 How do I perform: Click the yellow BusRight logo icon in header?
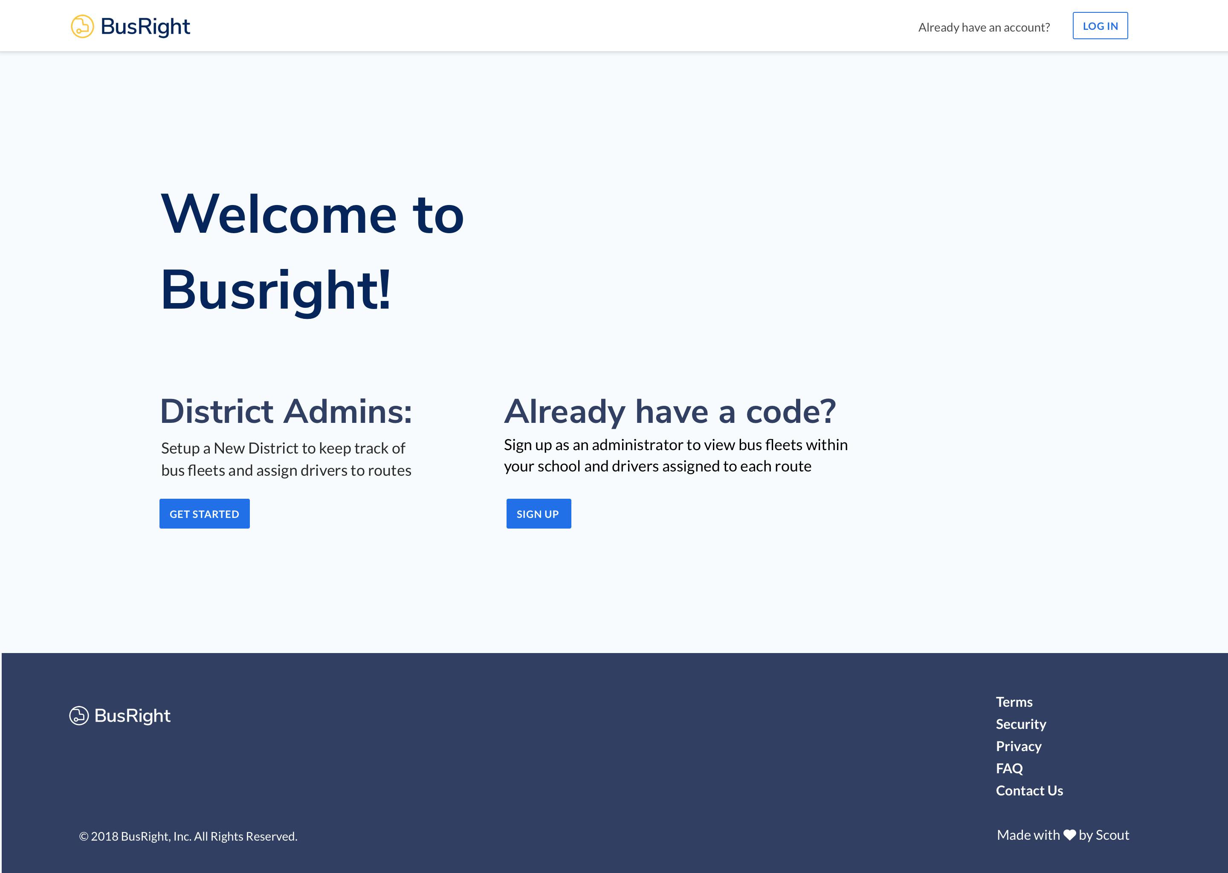tap(82, 26)
